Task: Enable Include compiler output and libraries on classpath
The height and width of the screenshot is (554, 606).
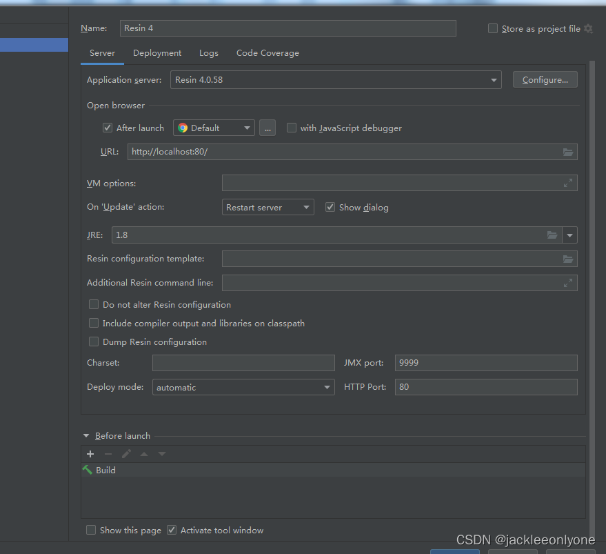Action: [x=94, y=323]
